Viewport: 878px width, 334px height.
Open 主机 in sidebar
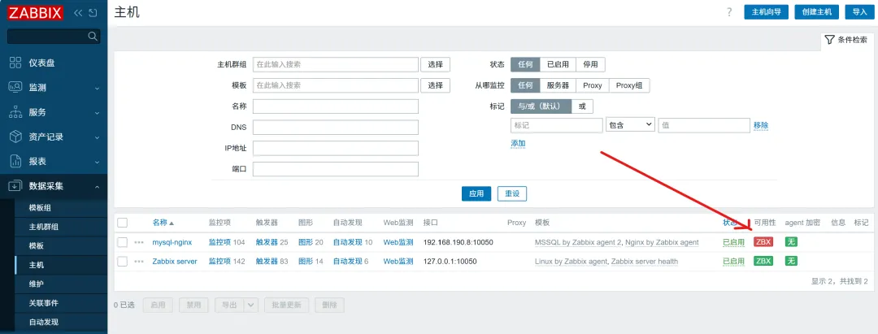pyautogui.click(x=37, y=265)
